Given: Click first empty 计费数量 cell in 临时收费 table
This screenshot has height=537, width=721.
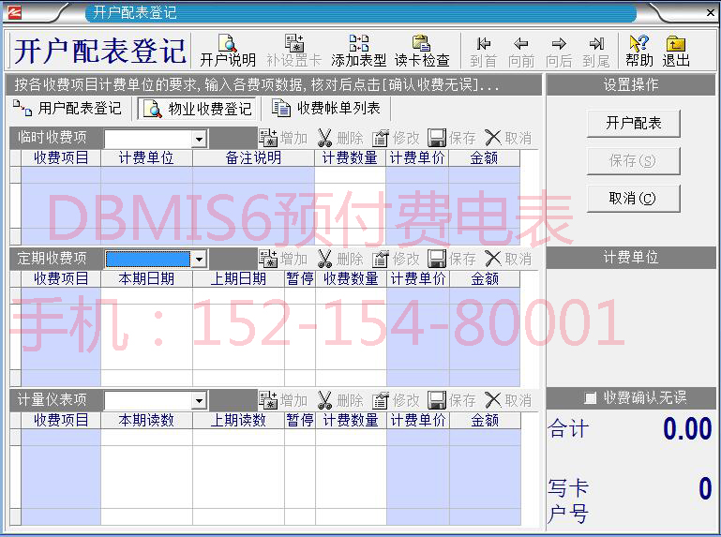Looking at the screenshot, I should tap(350, 174).
